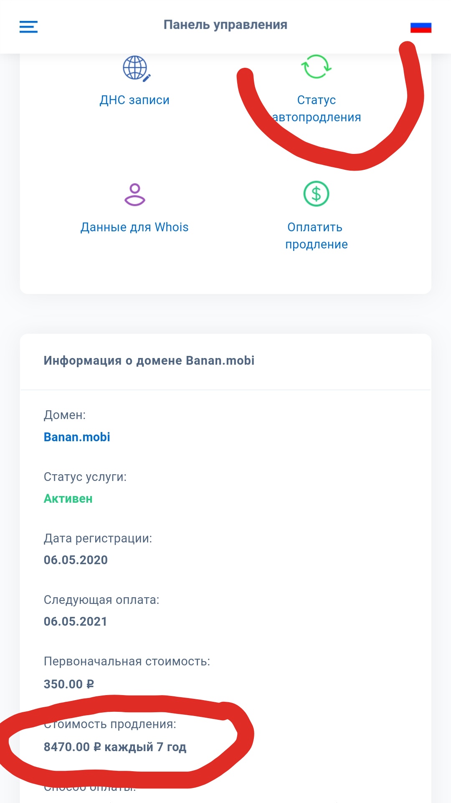Open the hamburger navigation menu
This screenshot has width=451, height=803.
point(28,27)
